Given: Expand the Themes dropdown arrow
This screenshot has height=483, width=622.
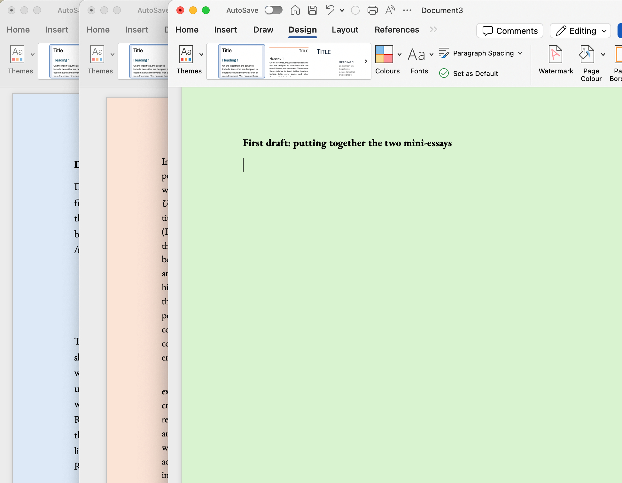Looking at the screenshot, I should click(201, 55).
